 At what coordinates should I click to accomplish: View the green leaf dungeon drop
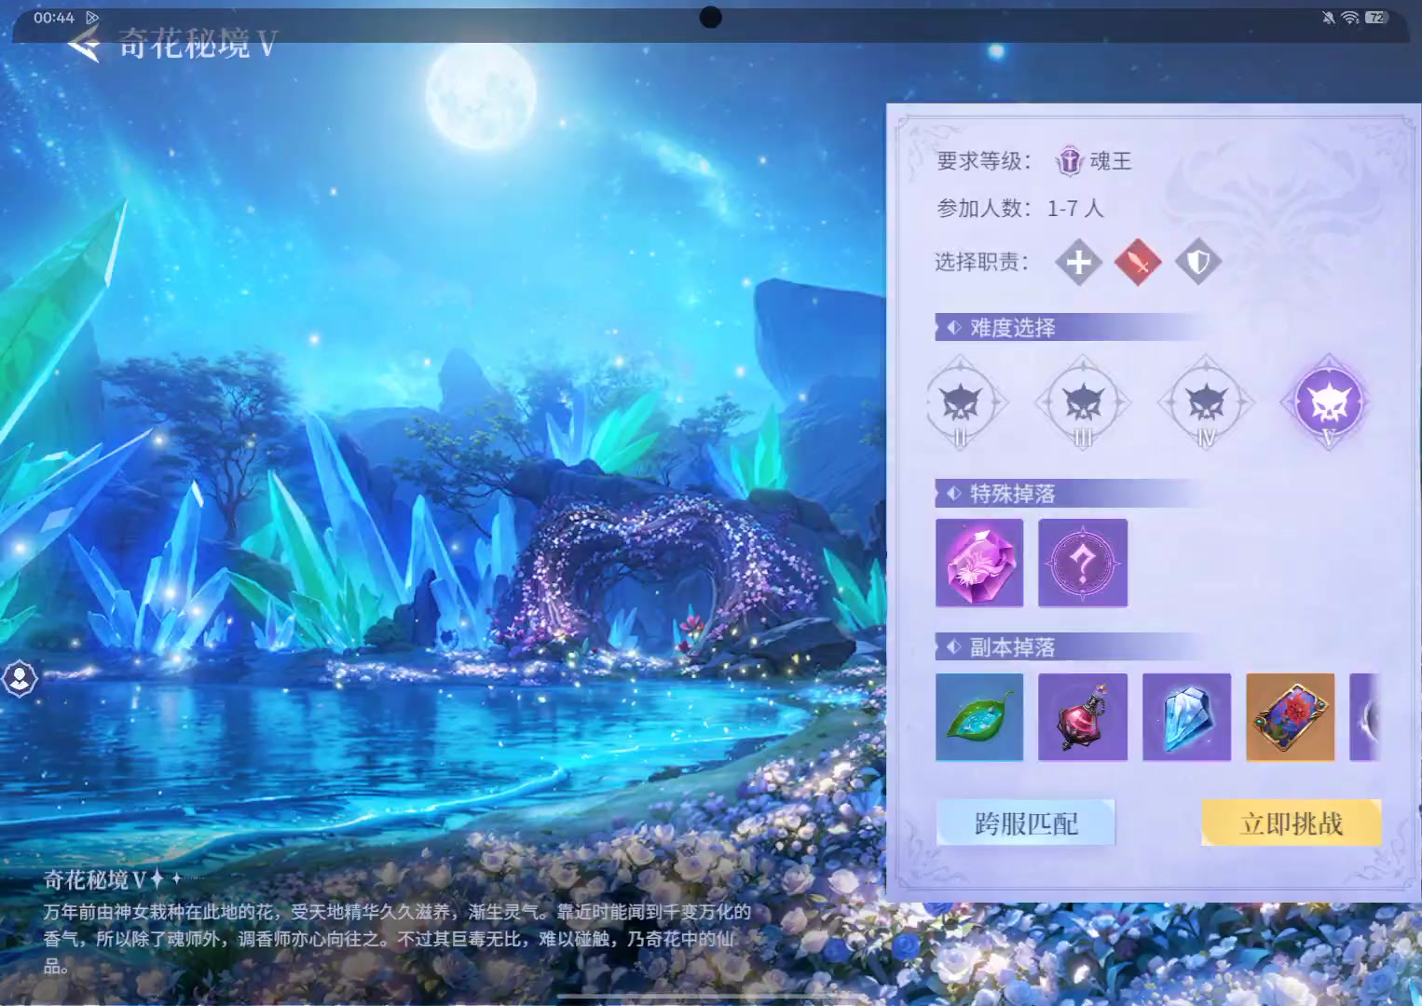pos(979,717)
